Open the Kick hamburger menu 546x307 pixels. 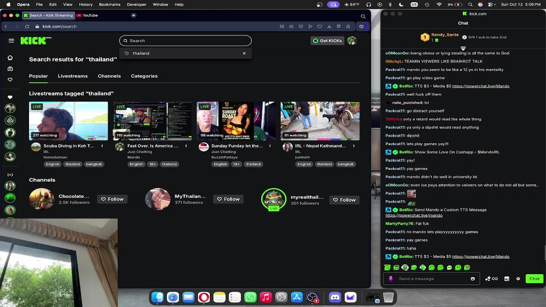[x=11, y=41]
